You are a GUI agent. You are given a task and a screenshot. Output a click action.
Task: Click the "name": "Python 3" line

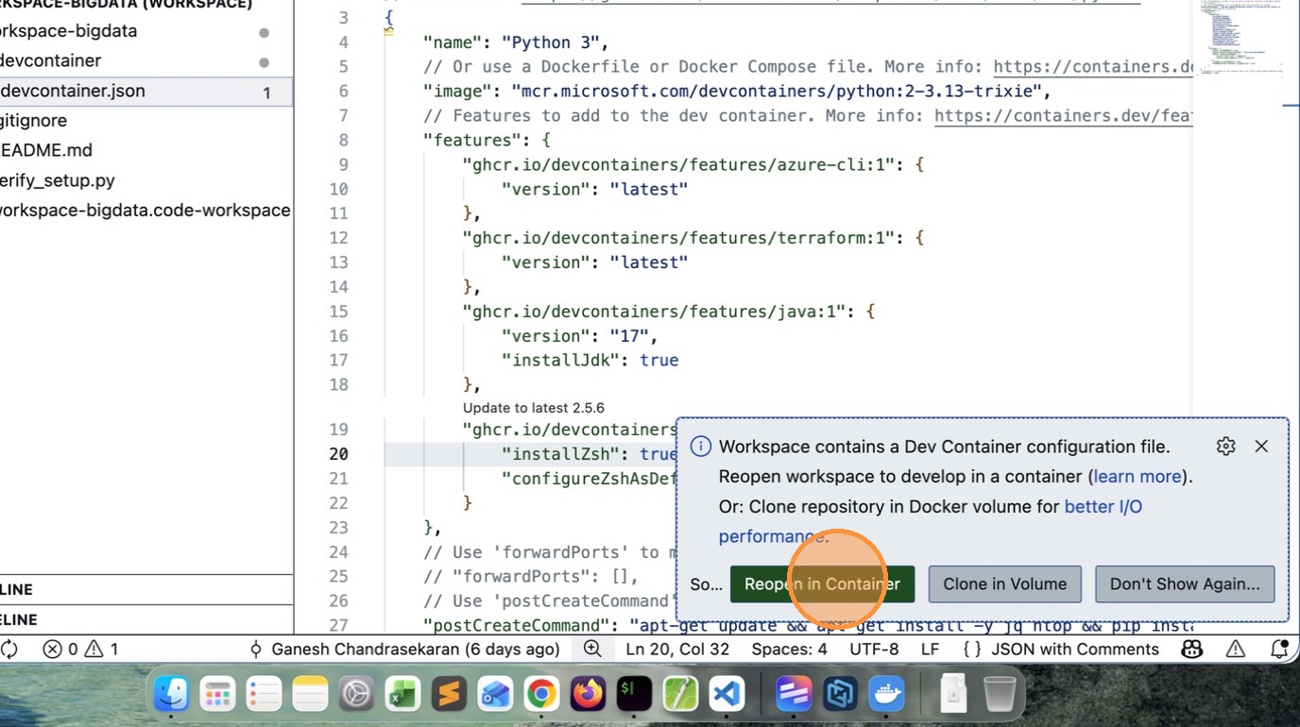click(x=516, y=42)
